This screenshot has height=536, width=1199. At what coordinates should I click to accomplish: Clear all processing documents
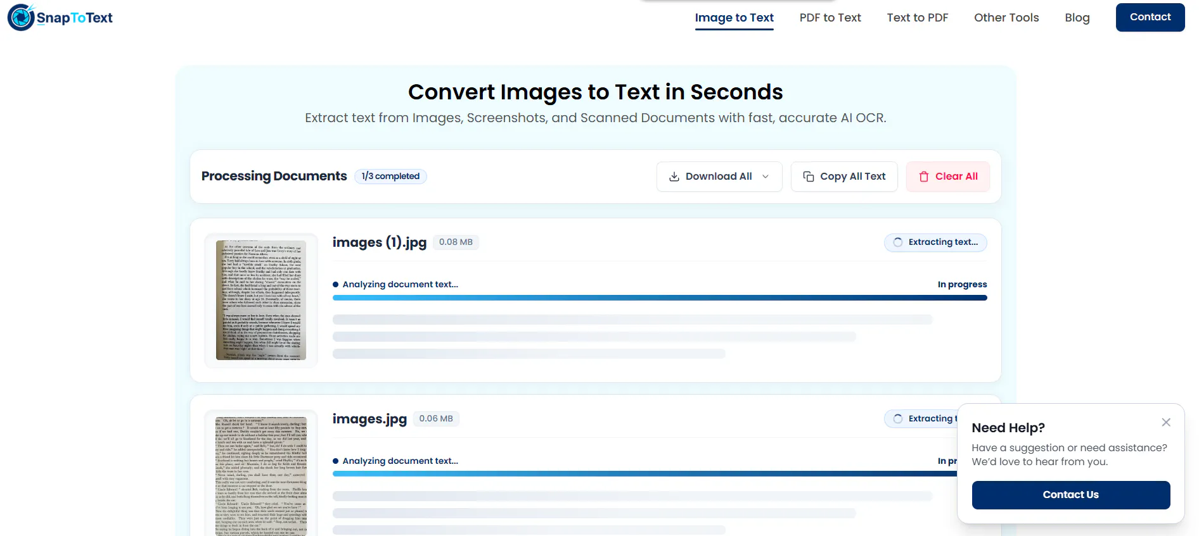point(948,177)
